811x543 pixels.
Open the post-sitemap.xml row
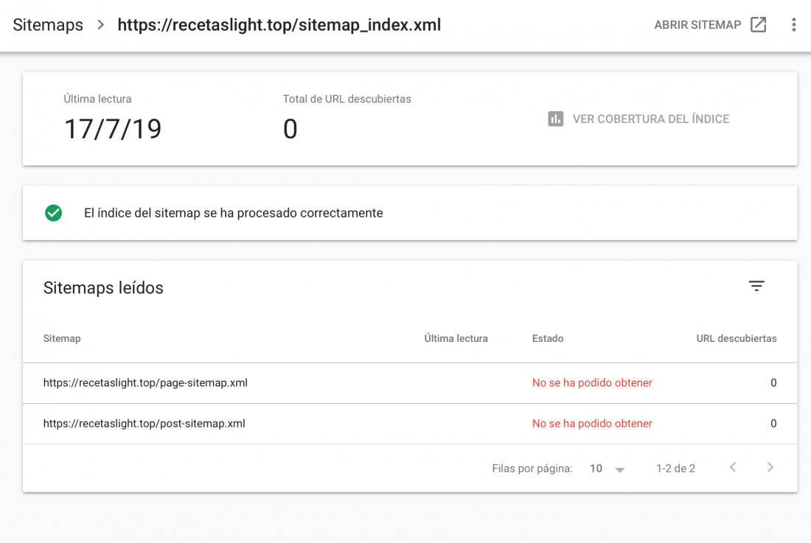click(410, 424)
